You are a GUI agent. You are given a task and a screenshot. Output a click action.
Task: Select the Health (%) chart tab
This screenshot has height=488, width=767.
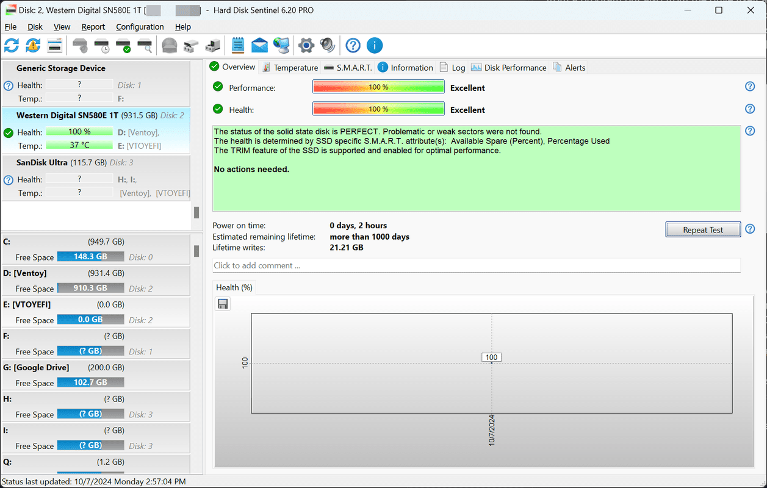point(234,287)
